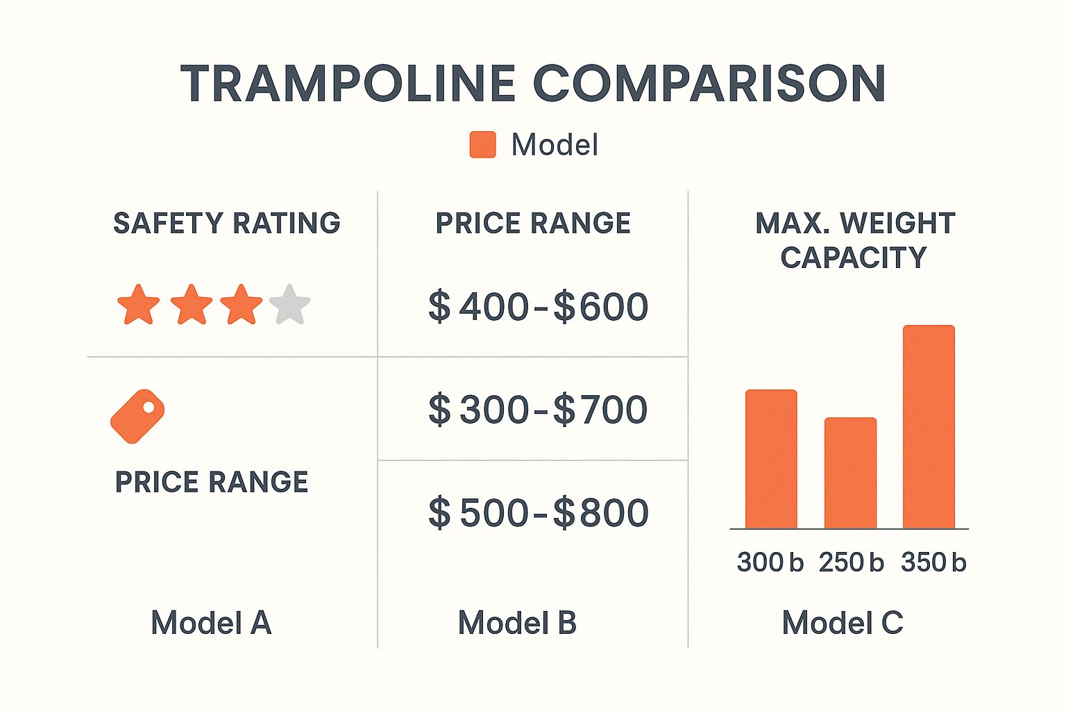Click the Price Range heading above prices

pyautogui.click(x=533, y=224)
